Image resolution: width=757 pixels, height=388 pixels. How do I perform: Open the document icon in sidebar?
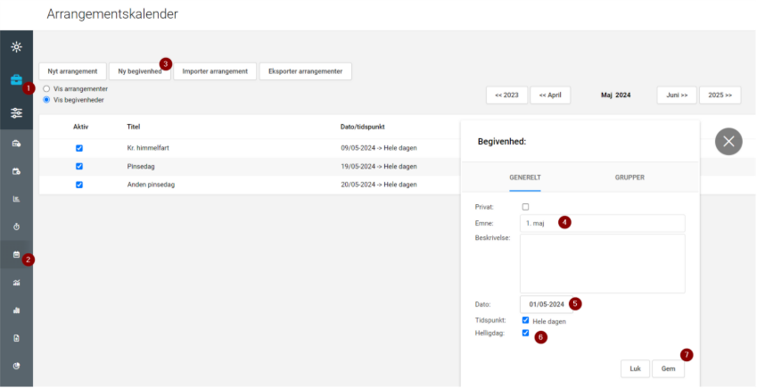click(16, 338)
